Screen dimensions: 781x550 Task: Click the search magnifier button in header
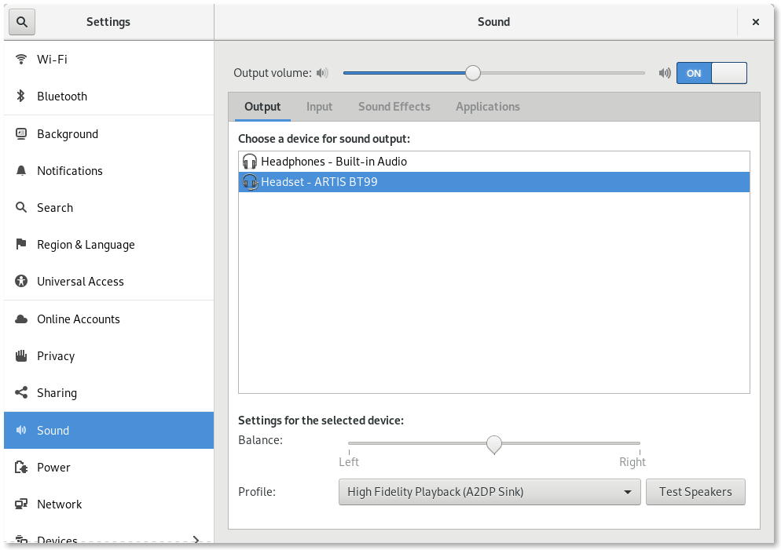(x=22, y=22)
